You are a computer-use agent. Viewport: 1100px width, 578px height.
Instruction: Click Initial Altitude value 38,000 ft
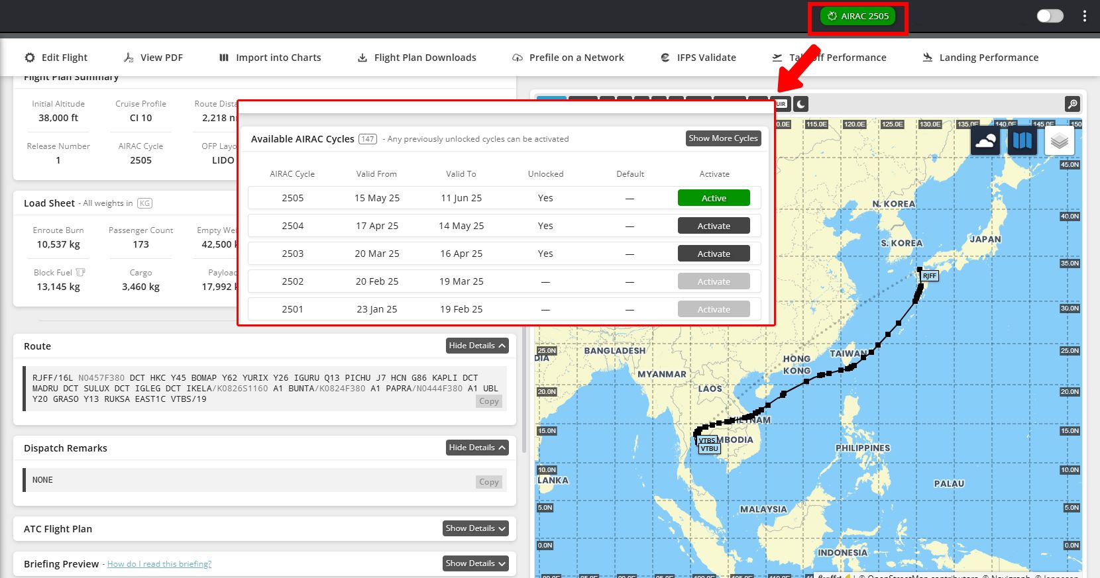click(x=58, y=118)
